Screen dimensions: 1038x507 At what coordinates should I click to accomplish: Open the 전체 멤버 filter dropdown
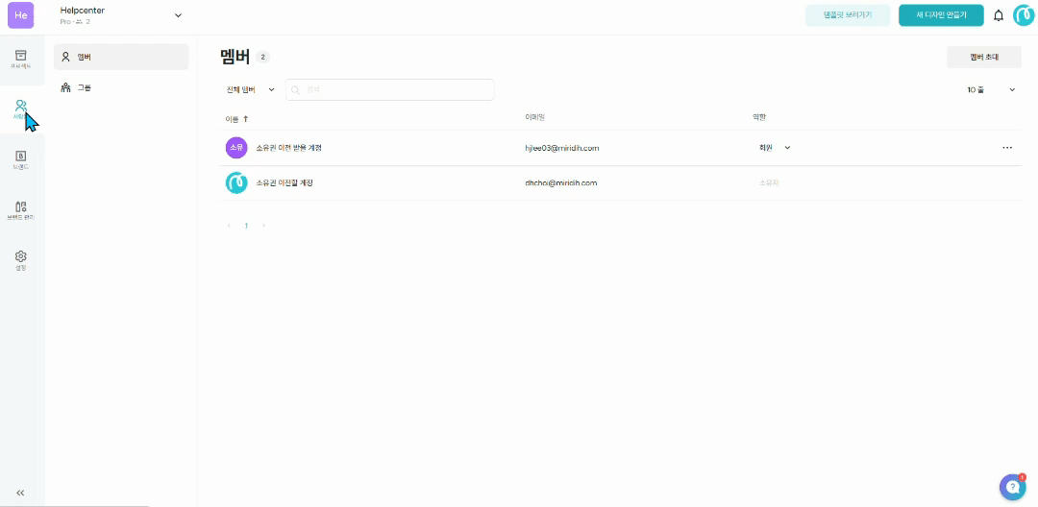(250, 89)
